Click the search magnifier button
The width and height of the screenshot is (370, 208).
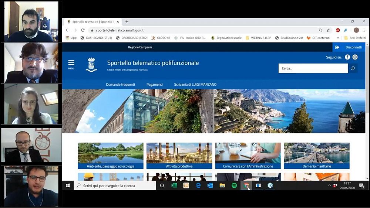click(353, 68)
